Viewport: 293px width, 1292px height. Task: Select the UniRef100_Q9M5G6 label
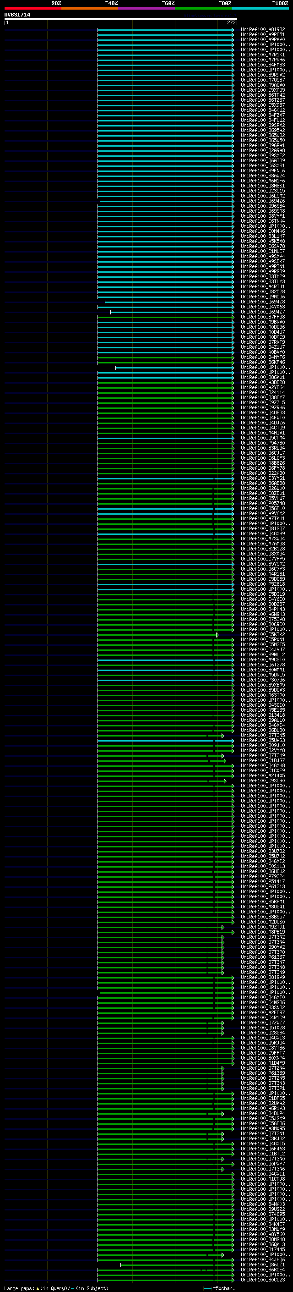pos(263,297)
